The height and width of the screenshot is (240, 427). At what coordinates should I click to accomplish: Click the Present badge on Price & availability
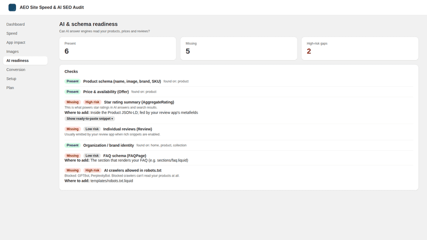(72, 92)
